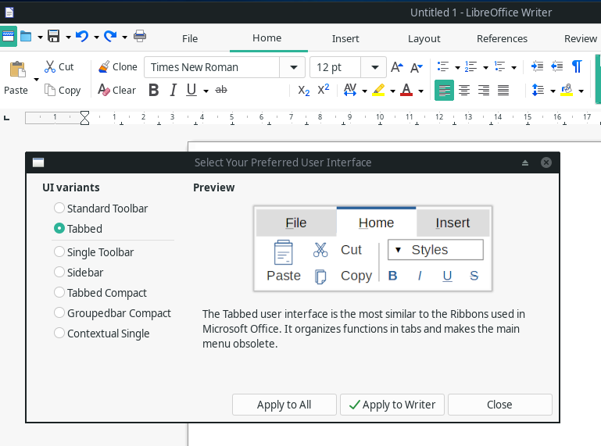The width and height of the screenshot is (601, 446).
Task: Apply yellow highlighting color swatch
Action: tap(379, 90)
